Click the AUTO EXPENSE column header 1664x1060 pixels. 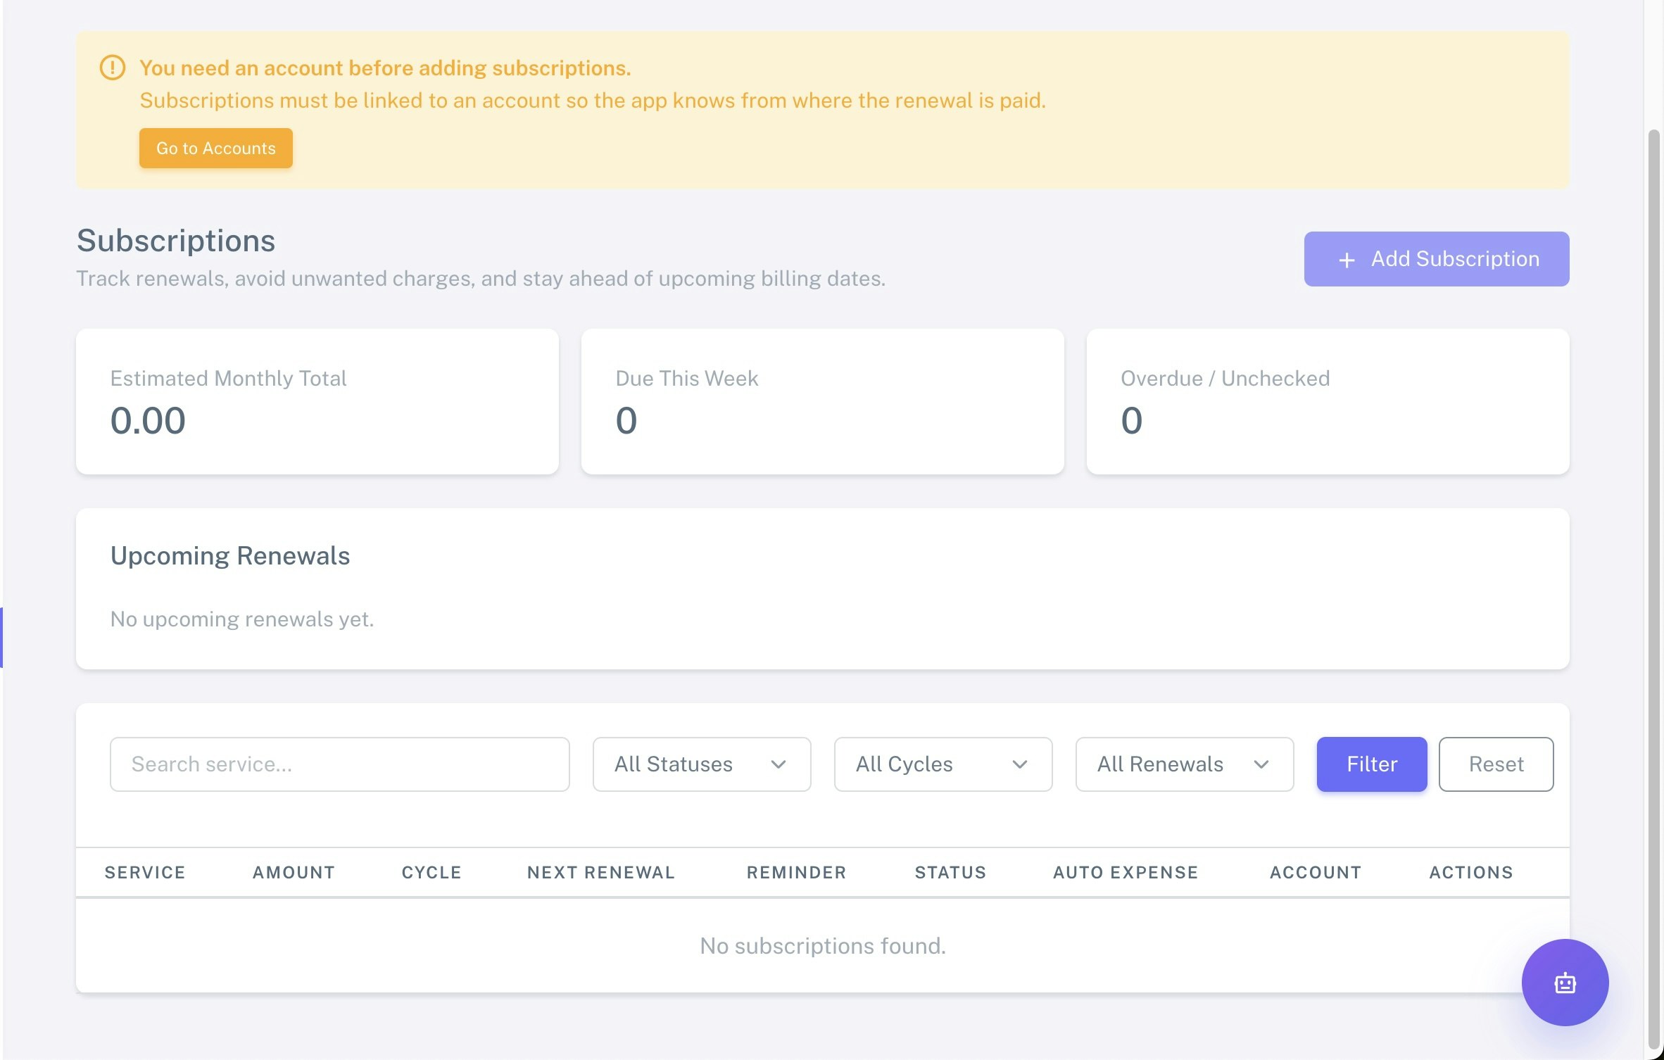click(x=1125, y=872)
